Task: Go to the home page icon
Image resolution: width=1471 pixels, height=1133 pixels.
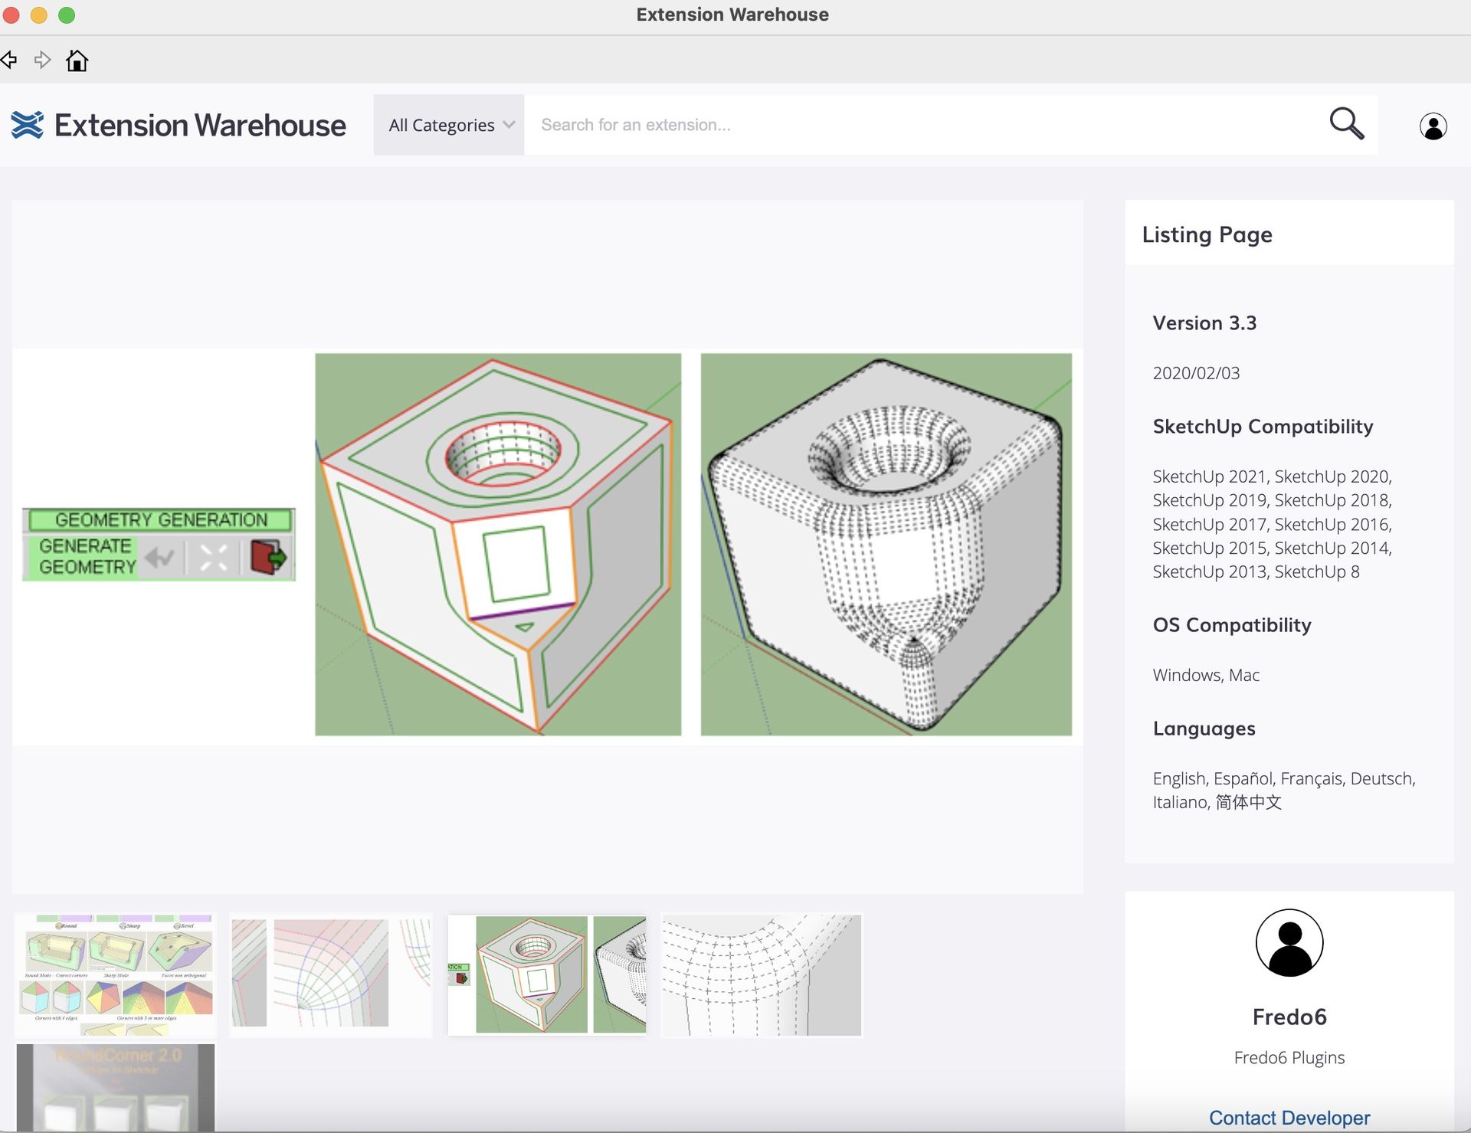Action: pyautogui.click(x=77, y=61)
